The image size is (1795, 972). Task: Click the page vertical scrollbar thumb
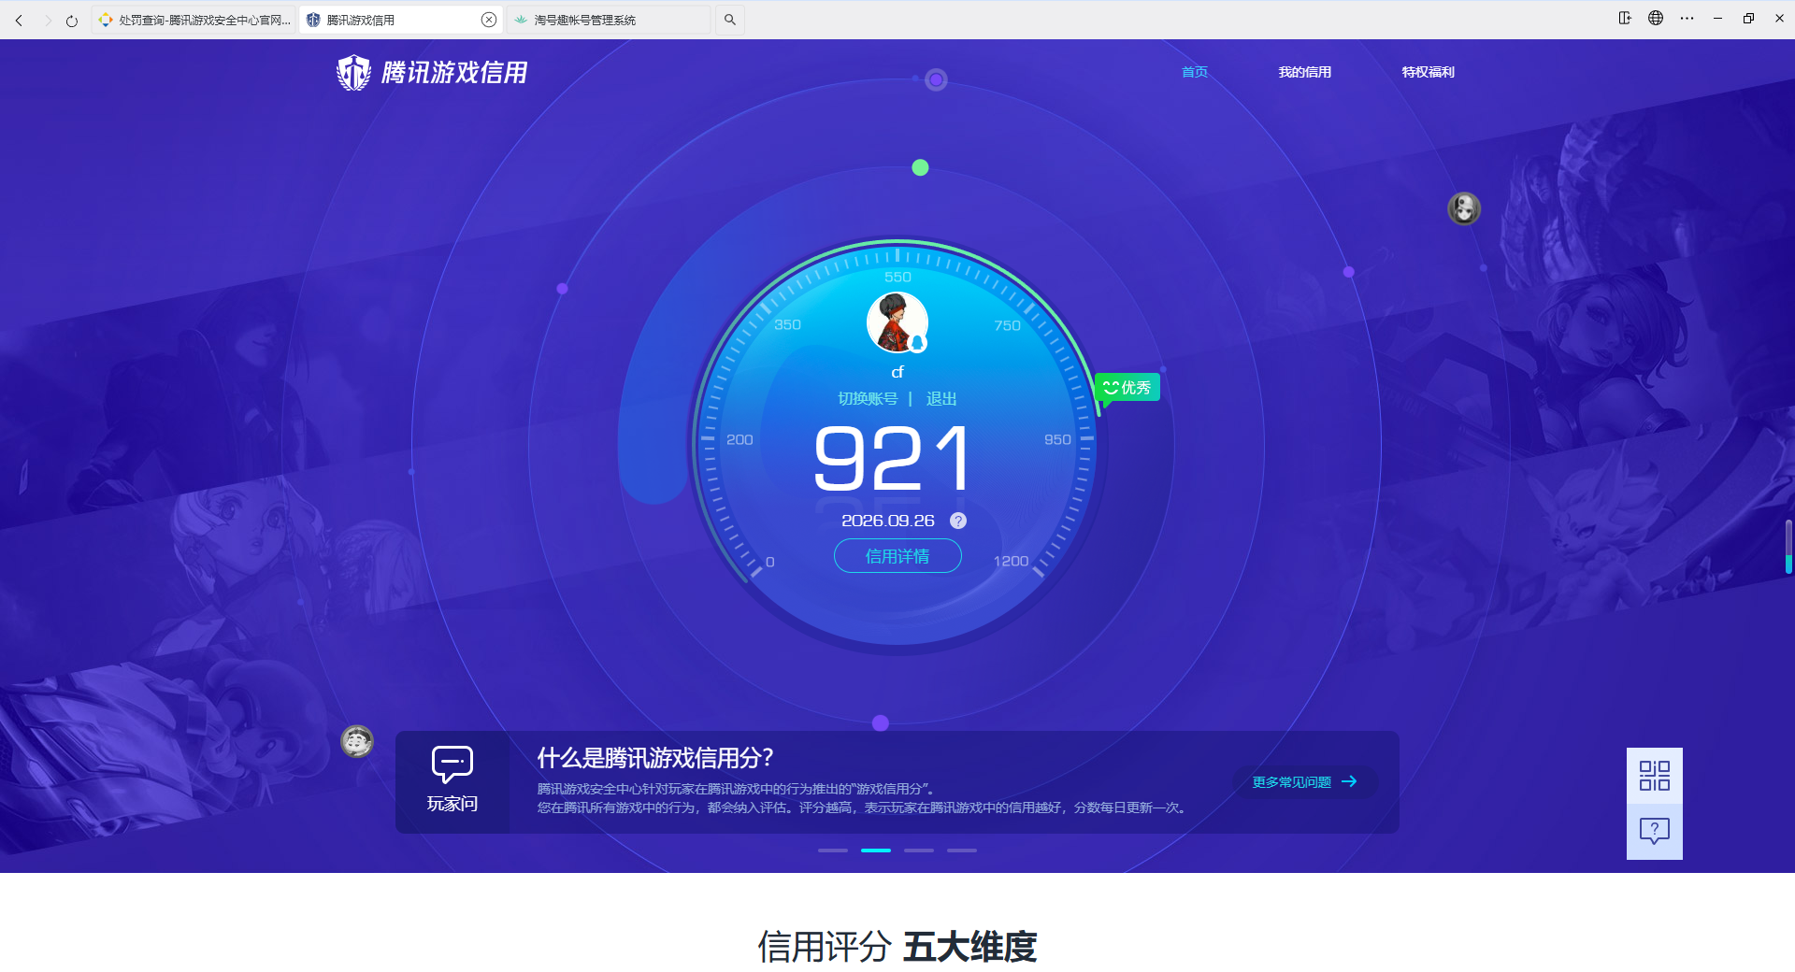[1788, 547]
